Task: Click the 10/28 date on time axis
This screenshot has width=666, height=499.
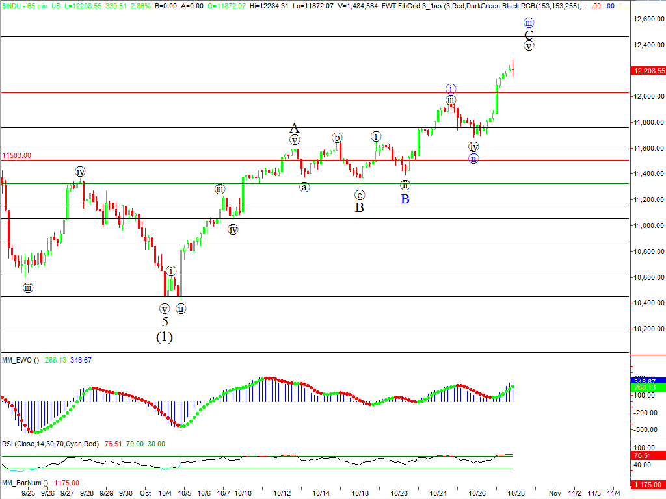Action: click(x=516, y=493)
